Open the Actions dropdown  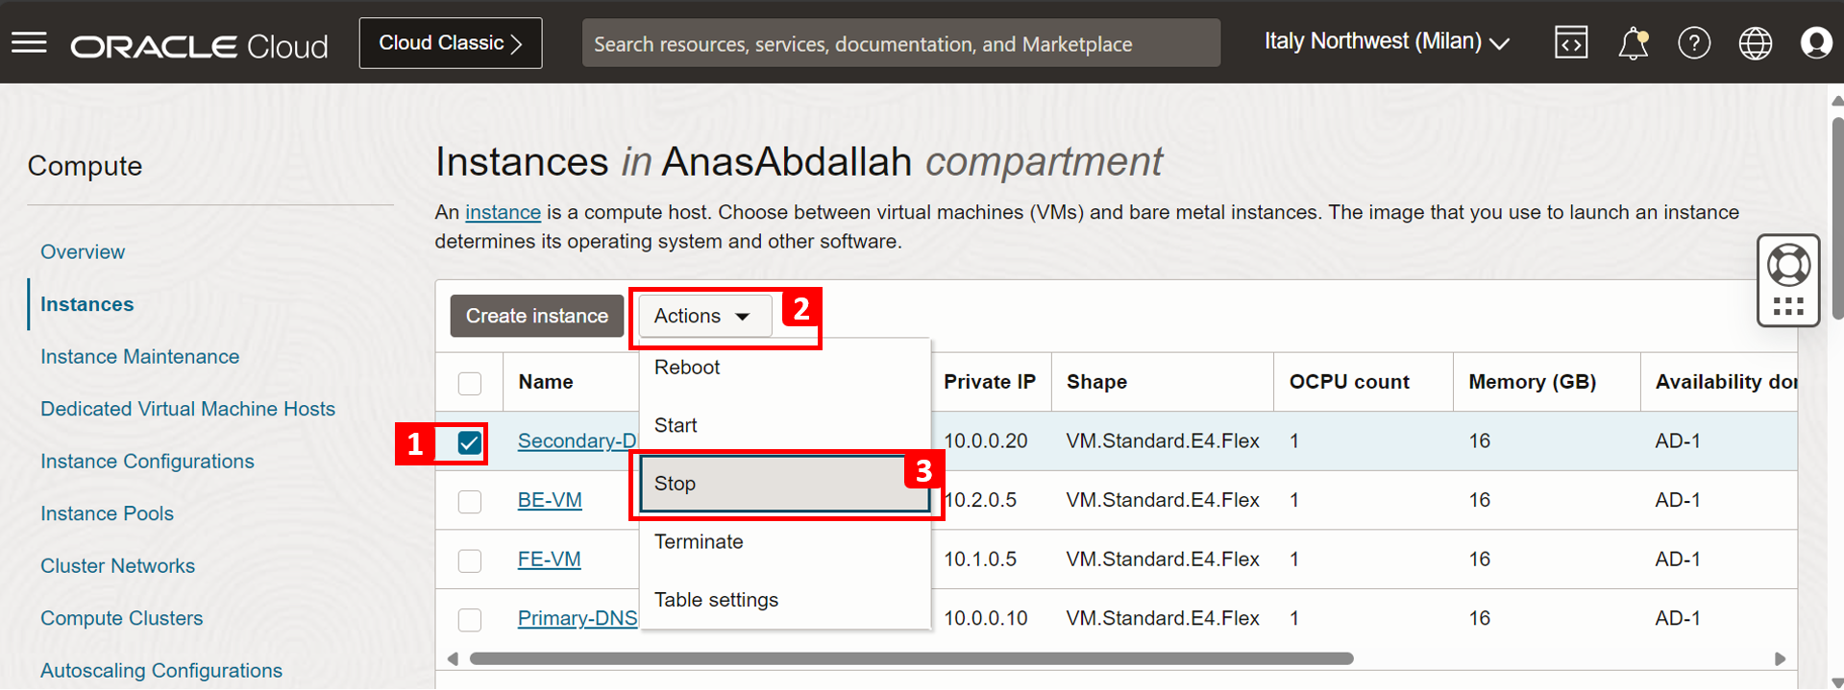click(704, 316)
